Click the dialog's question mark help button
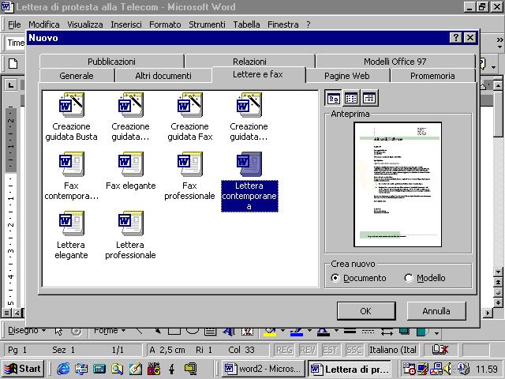This screenshot has height=379, width=505. pos(456,38)
